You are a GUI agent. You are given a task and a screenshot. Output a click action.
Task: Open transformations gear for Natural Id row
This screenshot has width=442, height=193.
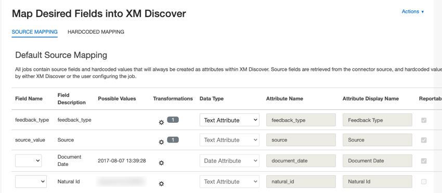[x=161, y=184]
